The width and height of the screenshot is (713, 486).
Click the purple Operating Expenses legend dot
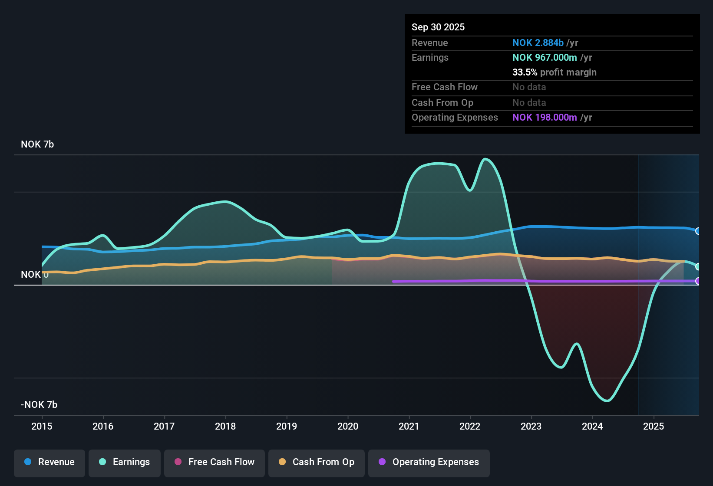click(x=382, y=462)
